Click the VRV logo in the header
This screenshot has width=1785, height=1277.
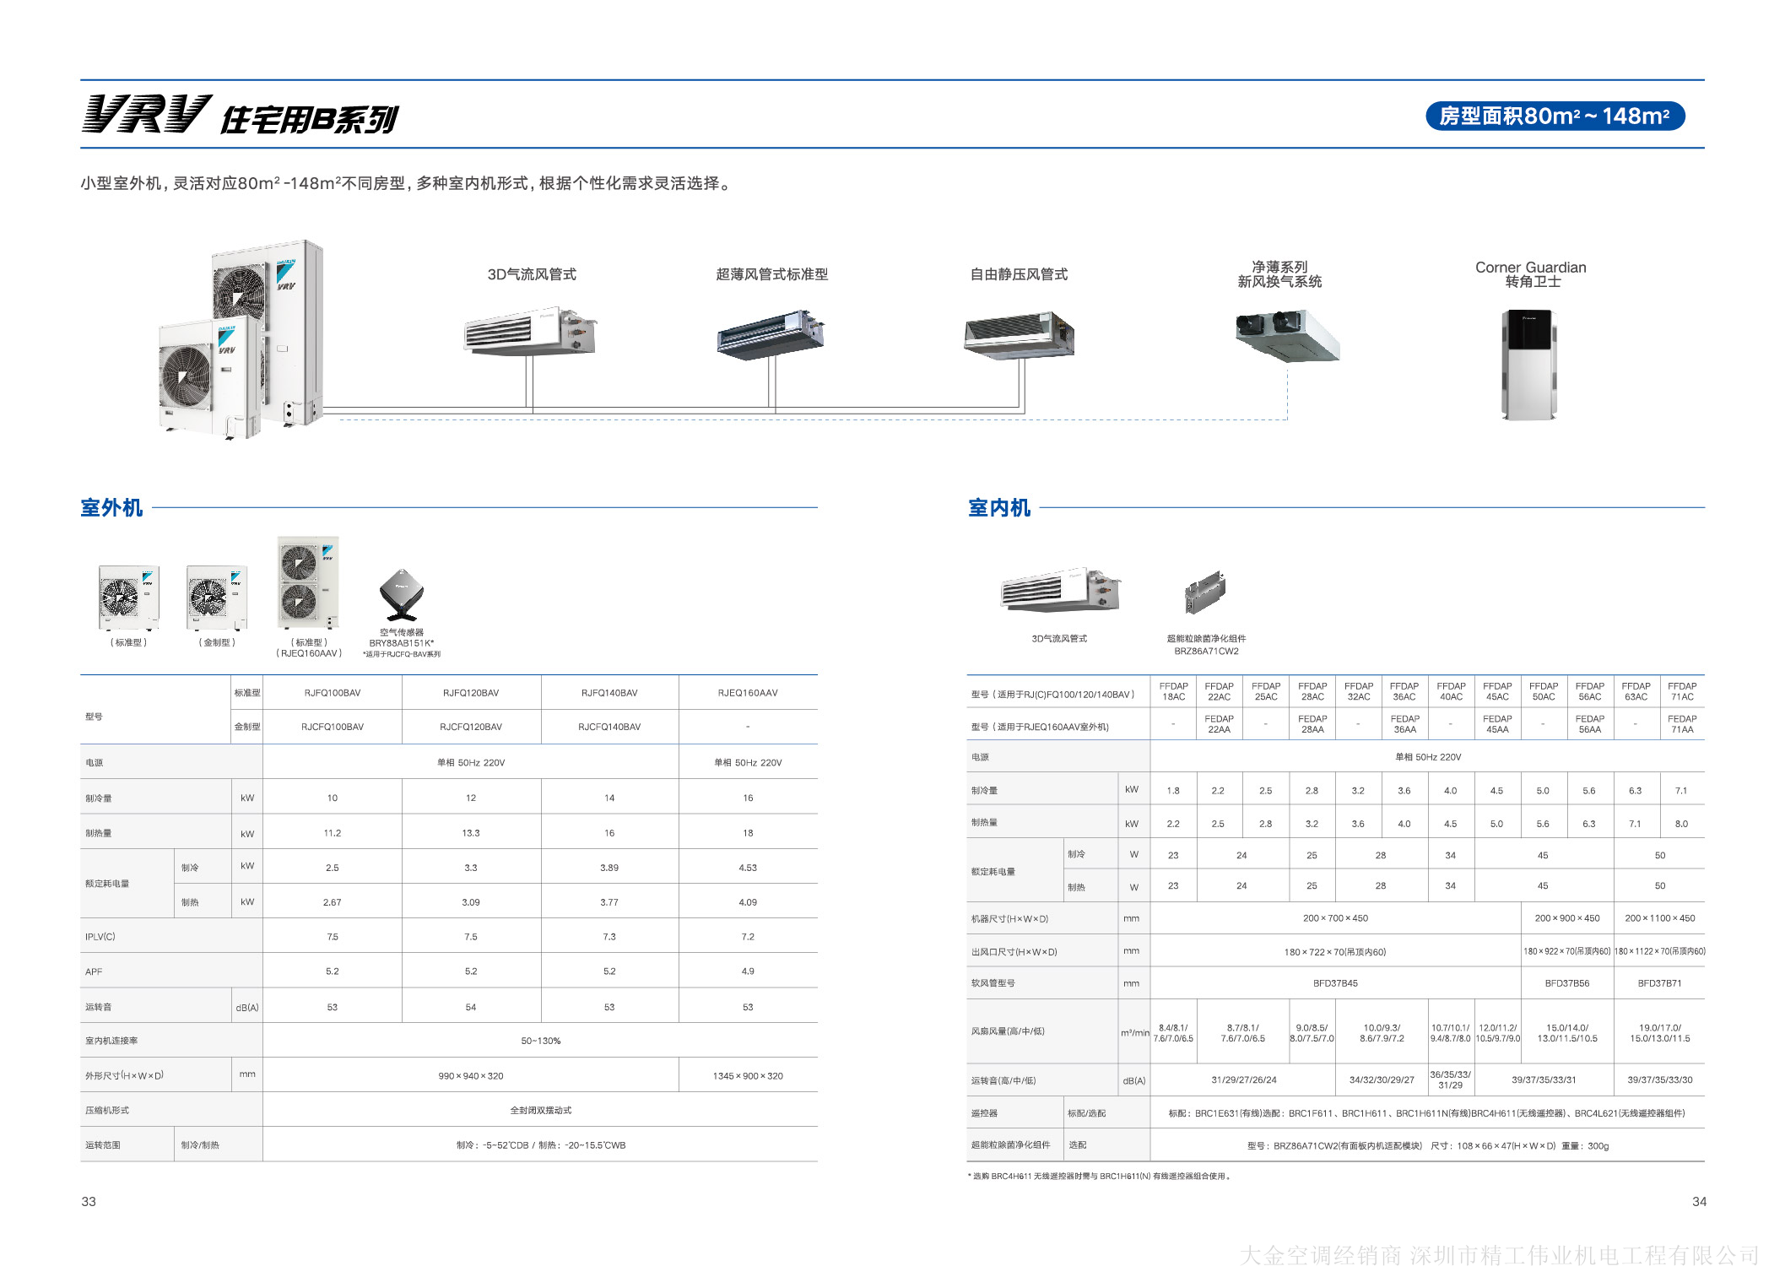[146, 114]
